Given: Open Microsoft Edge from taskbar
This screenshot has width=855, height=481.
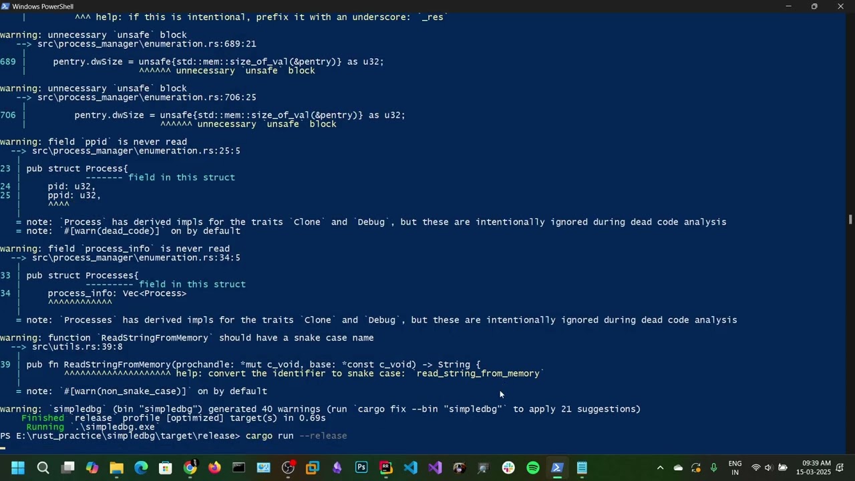Looking at the screenshot, I should (141, 468).
